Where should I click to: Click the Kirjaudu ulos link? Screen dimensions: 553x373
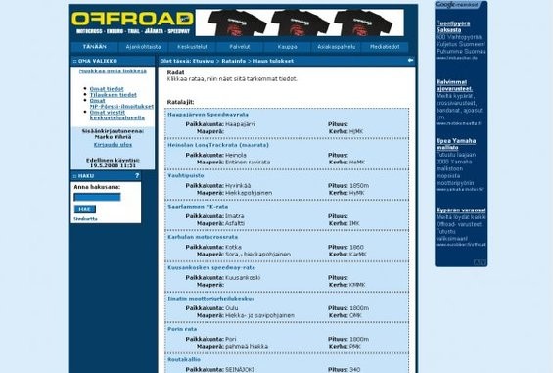(x=113, y=145)
